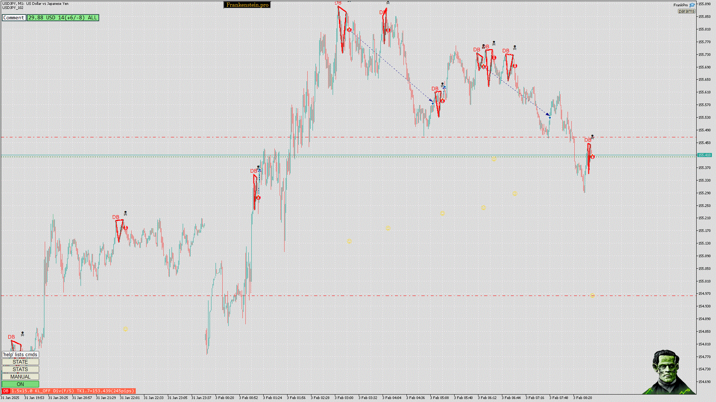
Task: Click the 154.690 price scale label
Action: [x=704, y=382]
